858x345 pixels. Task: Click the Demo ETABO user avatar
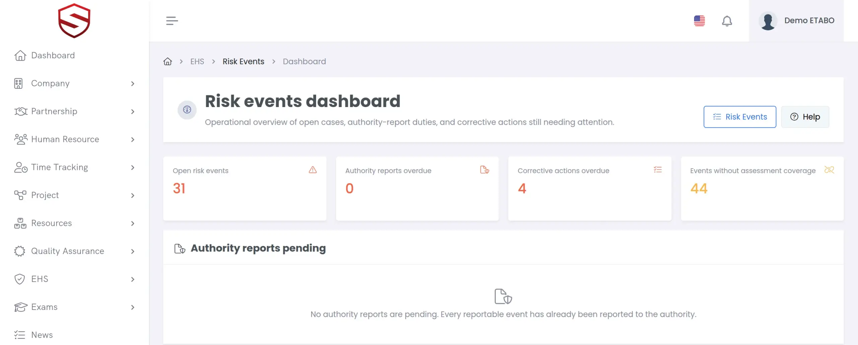[768, 21]
